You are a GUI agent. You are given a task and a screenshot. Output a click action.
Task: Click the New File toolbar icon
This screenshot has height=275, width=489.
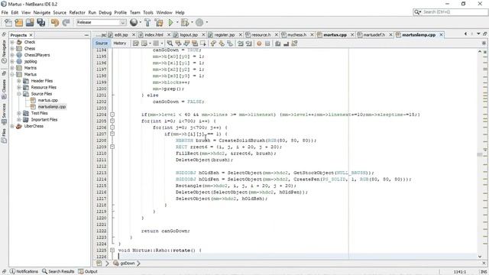point(8,22)
